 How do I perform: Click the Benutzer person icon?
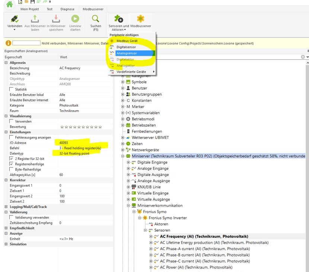coord(128,88)
